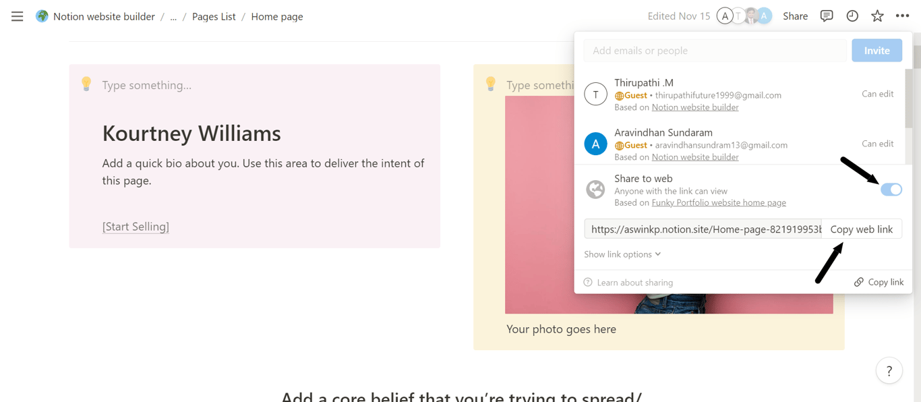Click the Edited Nov 15 label
The width and height of the screenshot is (921, 402).
pos(679,16)
